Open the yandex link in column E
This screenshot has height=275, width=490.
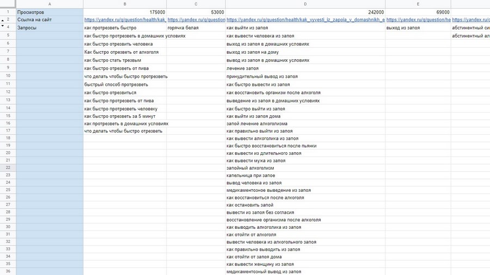click(x=418, y=20)
